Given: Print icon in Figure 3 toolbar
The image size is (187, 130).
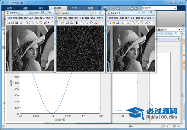Looking at the screenshot, I should click(x=122, y=23).
